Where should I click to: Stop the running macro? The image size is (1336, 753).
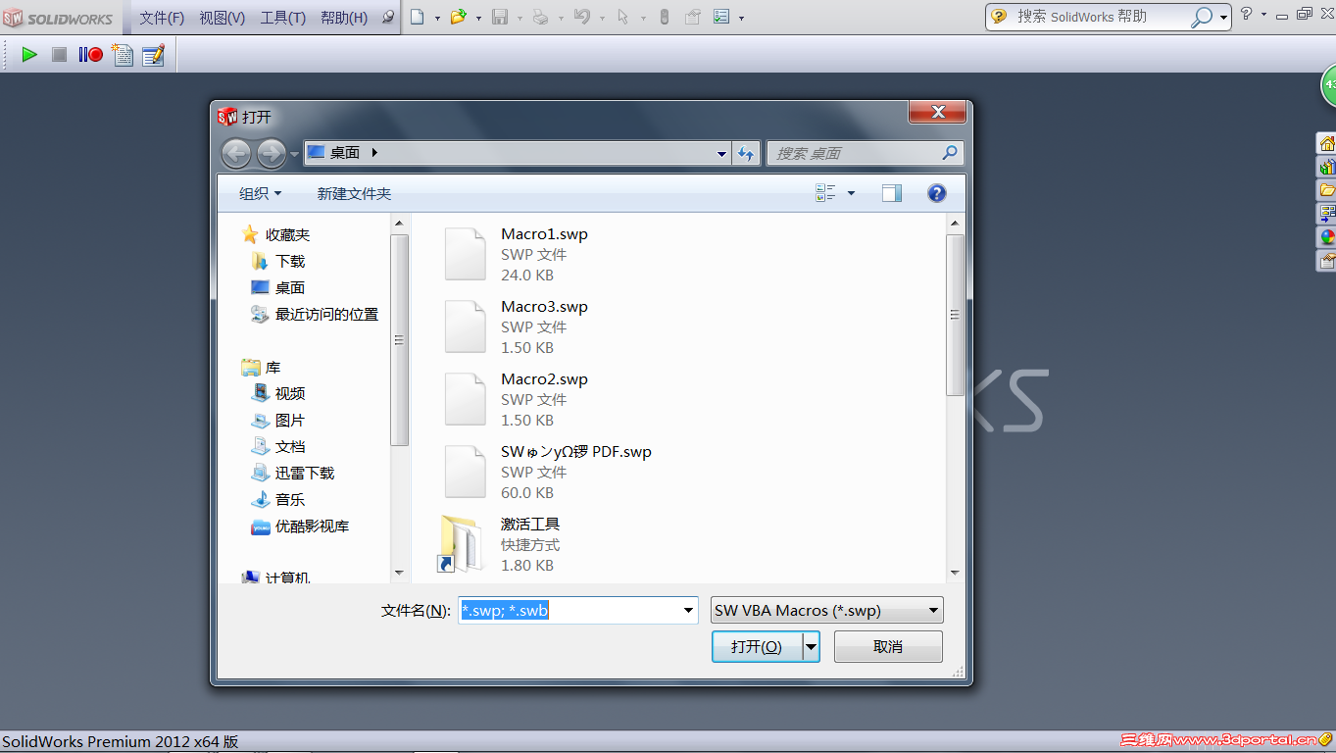point(59,55)
